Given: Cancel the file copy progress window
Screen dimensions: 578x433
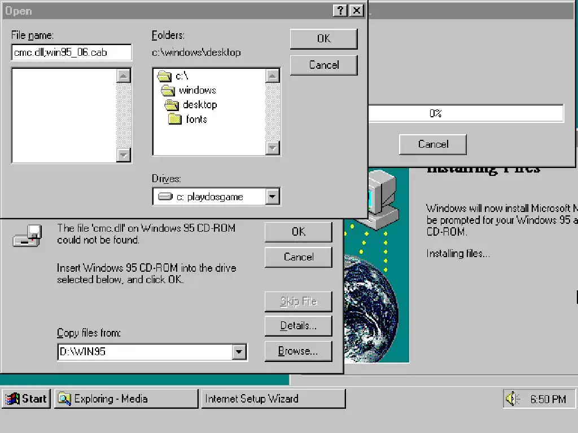Looking at the screenshot, I should point(433,144).
